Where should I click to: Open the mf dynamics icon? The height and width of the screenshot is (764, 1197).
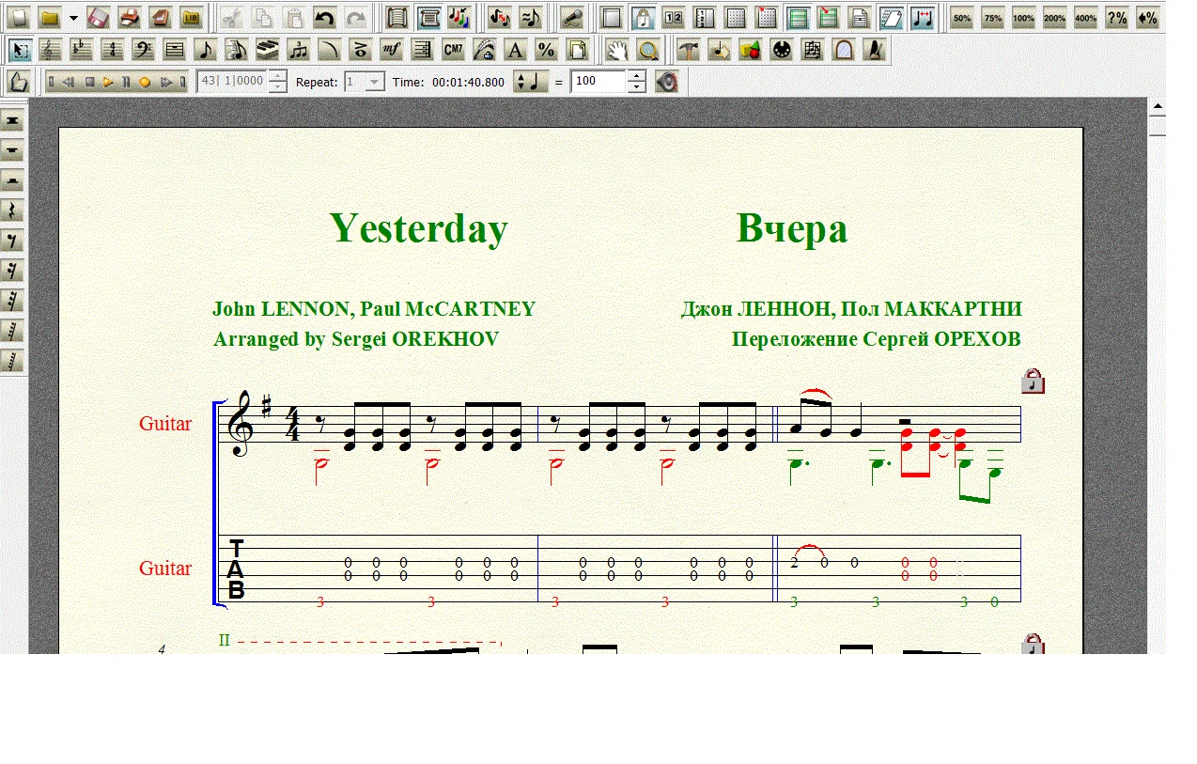pos(392,50)
